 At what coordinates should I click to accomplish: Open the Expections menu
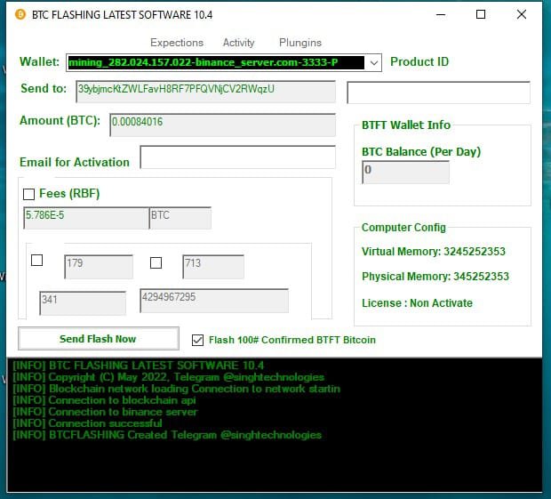click(x=177, y=43)
